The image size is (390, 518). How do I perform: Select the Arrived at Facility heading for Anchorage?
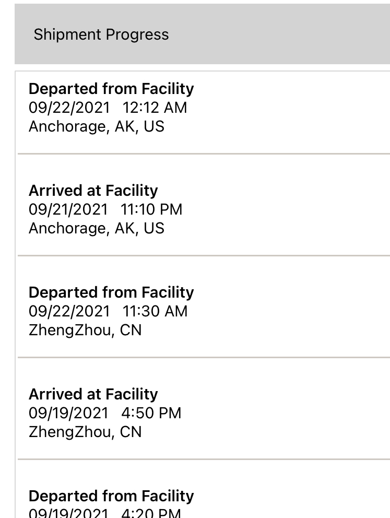pyautogui.click(x=93, y=191)
